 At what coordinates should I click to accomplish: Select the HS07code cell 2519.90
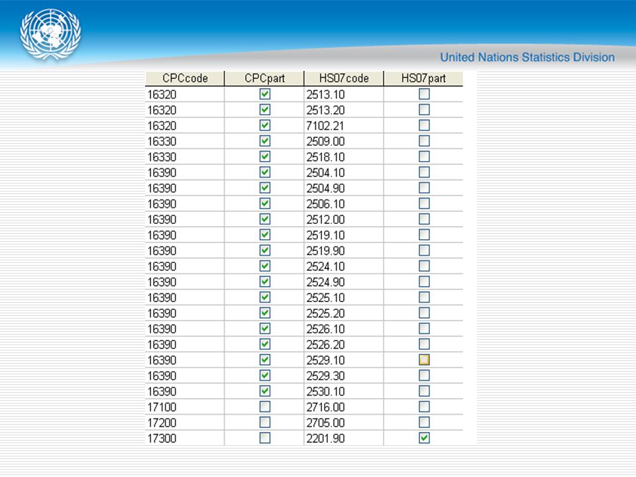[x=344, y=250]
